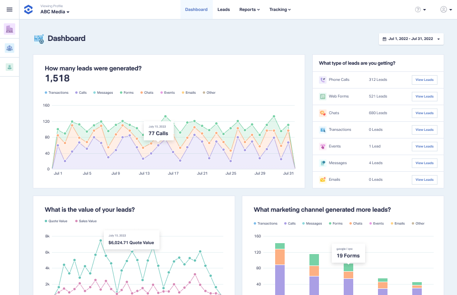The width and height of the screenshot is (457, 295).
Task: Click '$6,024.71 Quote Value' tooltip text
Action: click(131, 243)
